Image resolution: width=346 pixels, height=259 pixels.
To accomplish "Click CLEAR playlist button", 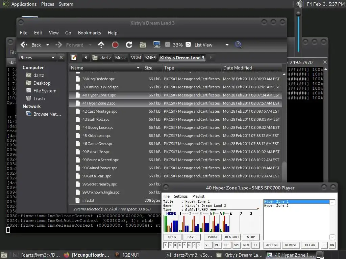I will [x=310, y=245].
